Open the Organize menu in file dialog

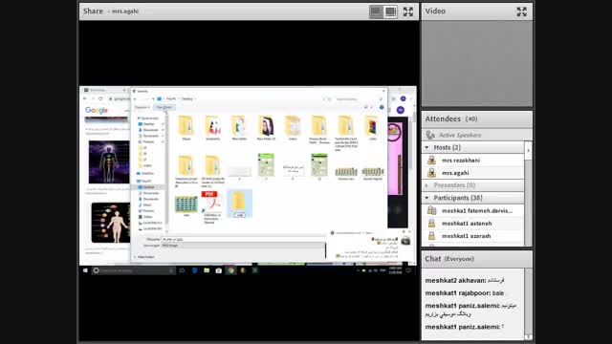[x=142, y=107]
